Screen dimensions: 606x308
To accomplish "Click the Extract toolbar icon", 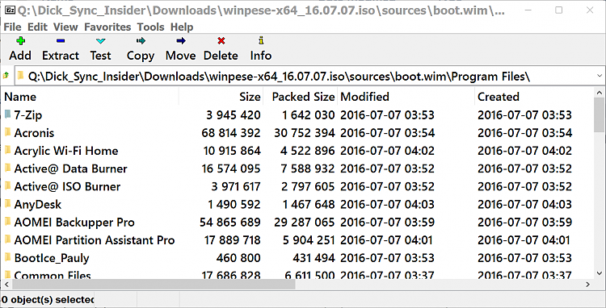I will [x=61, y=41].
